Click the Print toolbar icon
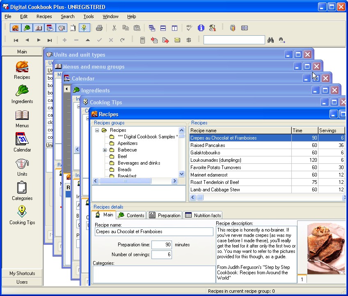 pyautogui.click(x=99, y=28)
